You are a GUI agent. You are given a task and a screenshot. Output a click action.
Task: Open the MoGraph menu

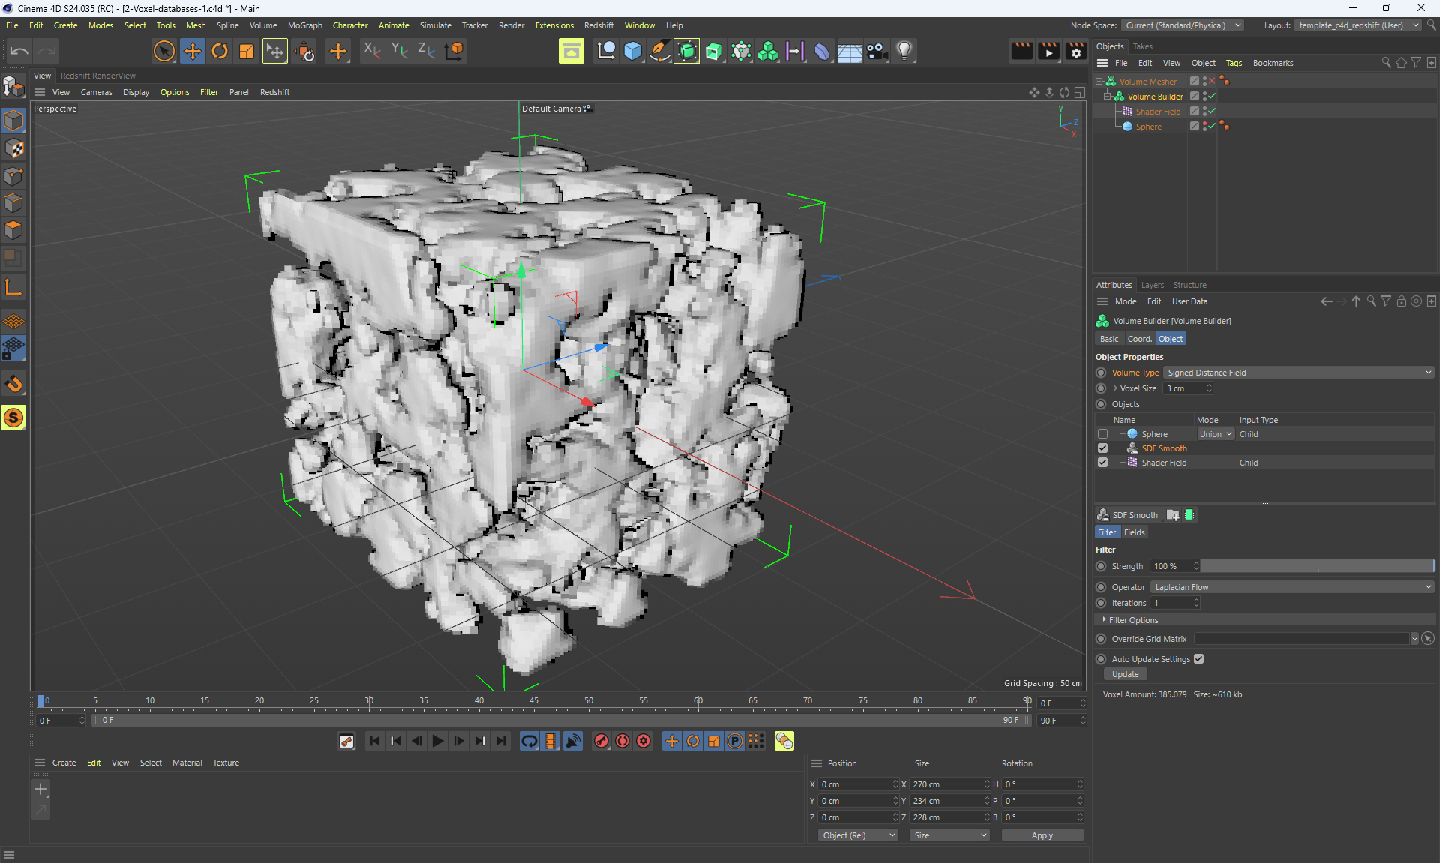[x=304, y=25]
